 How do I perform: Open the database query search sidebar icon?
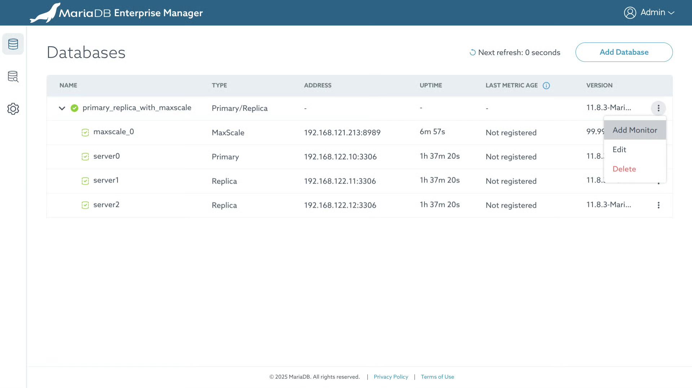(13, 76)
